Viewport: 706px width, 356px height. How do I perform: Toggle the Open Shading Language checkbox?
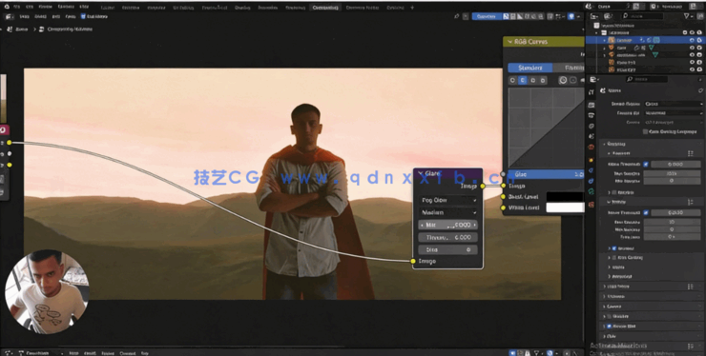point(645,131)
